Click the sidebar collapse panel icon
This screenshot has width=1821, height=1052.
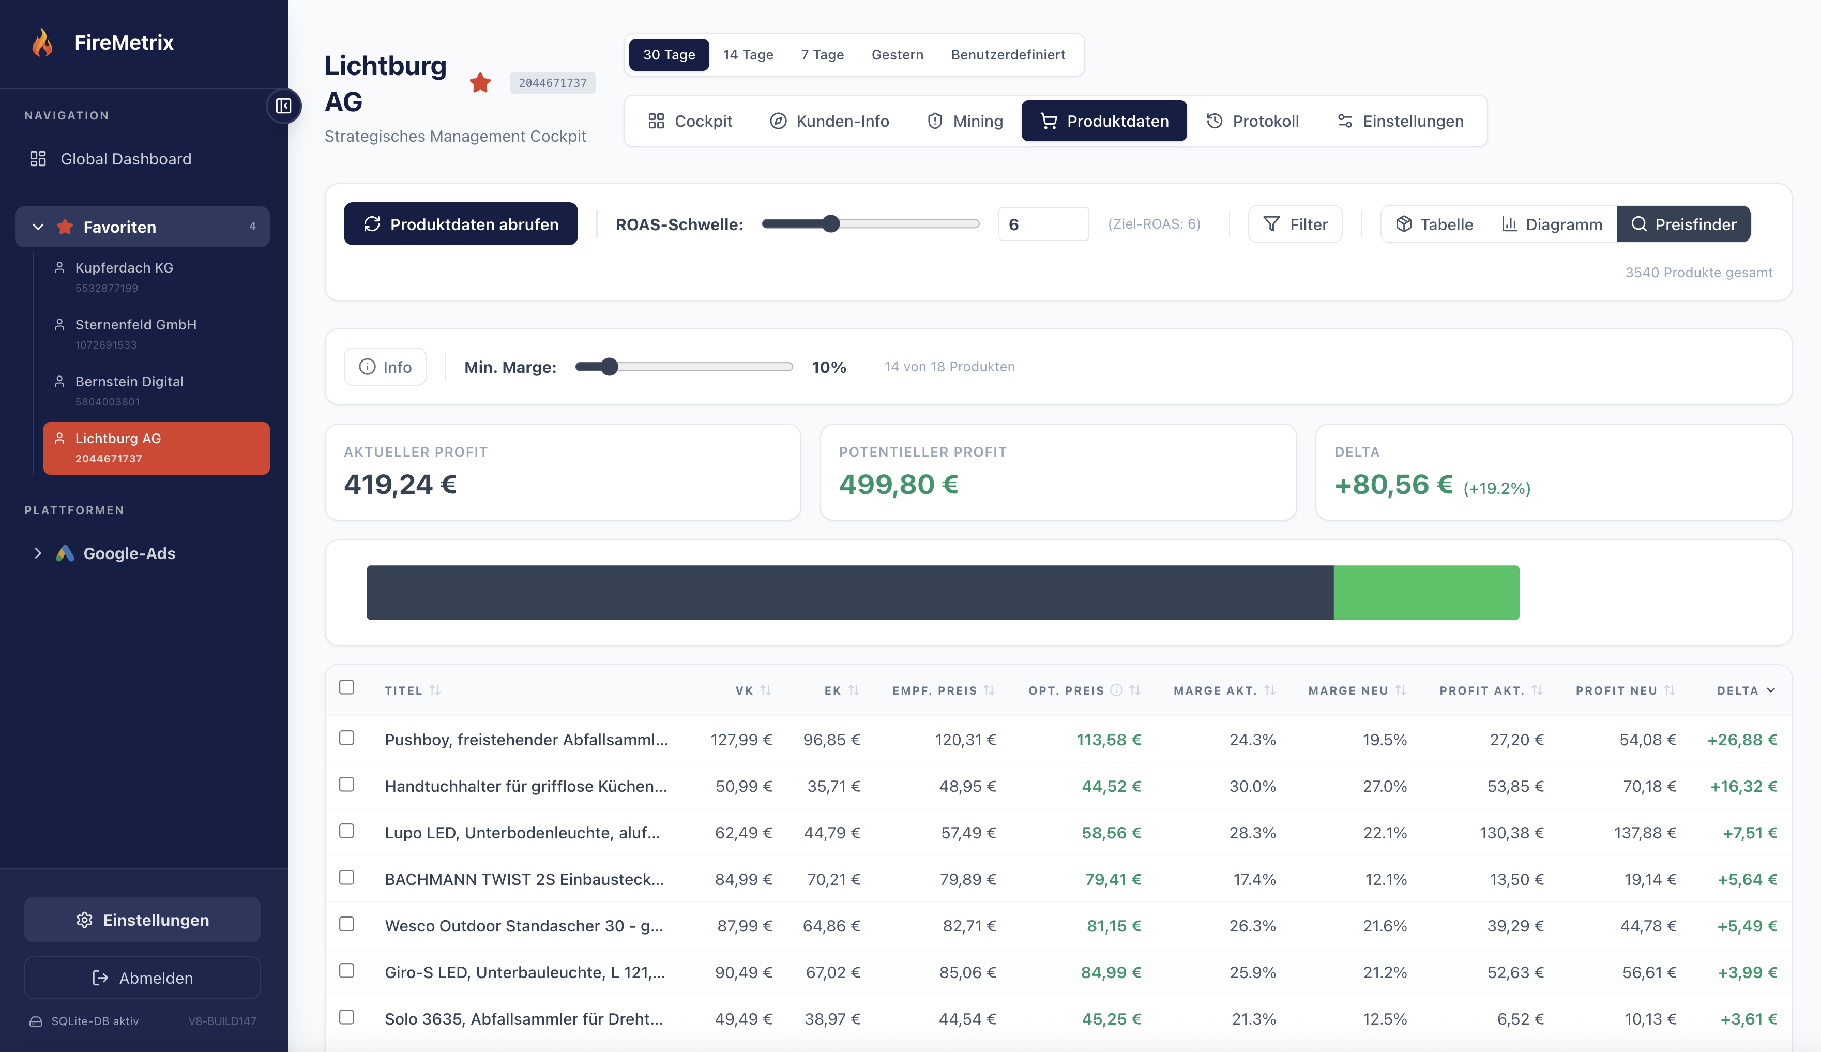coord(283,106)
